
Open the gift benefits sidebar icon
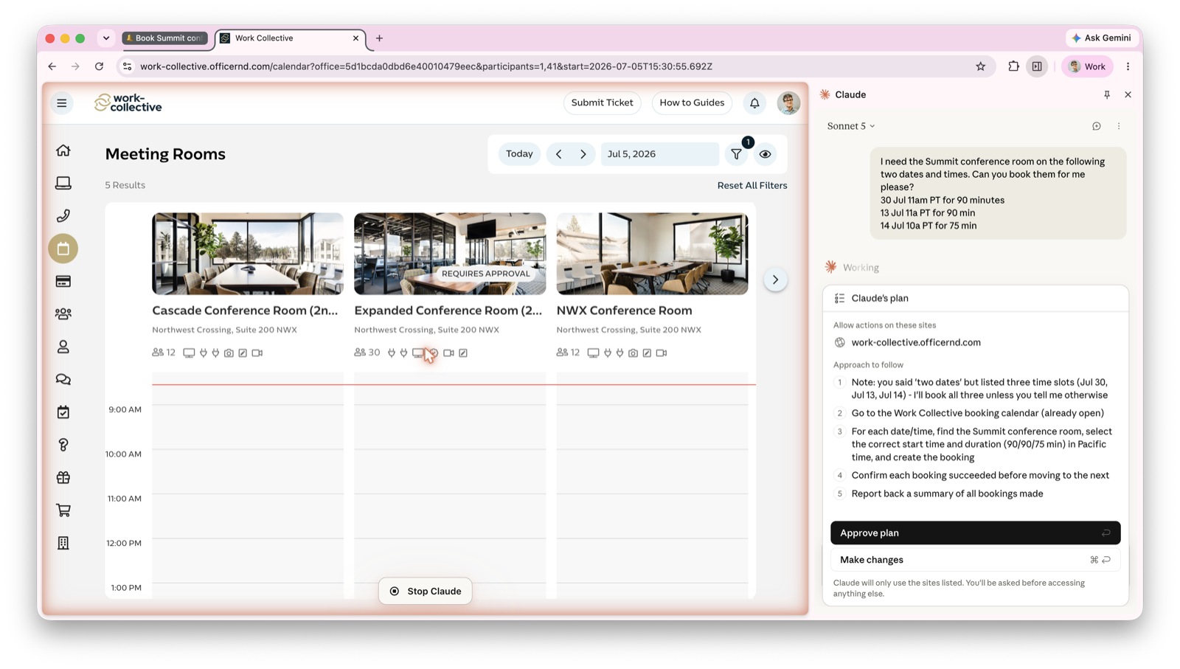63,477
